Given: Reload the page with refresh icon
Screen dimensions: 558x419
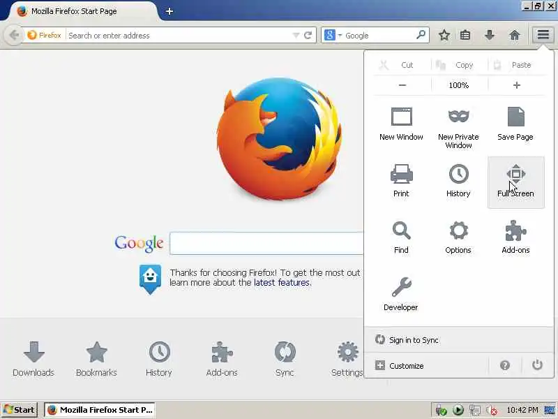Looking at the screenshot, I should tap(308, 36).
